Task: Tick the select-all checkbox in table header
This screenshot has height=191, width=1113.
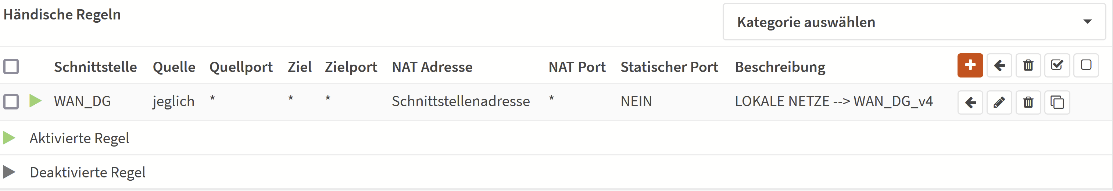Action: click(11, 66)
